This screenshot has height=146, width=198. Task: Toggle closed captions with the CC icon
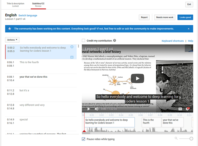180,109
